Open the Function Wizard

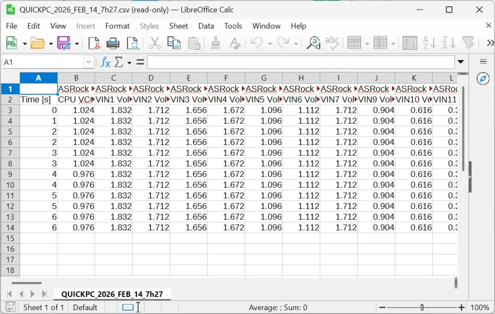coord(105,62)
